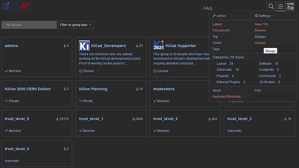Viewport: 299px width, 168px height.
Task: Open the KiCon Planning group
Action: coord(93,89)
